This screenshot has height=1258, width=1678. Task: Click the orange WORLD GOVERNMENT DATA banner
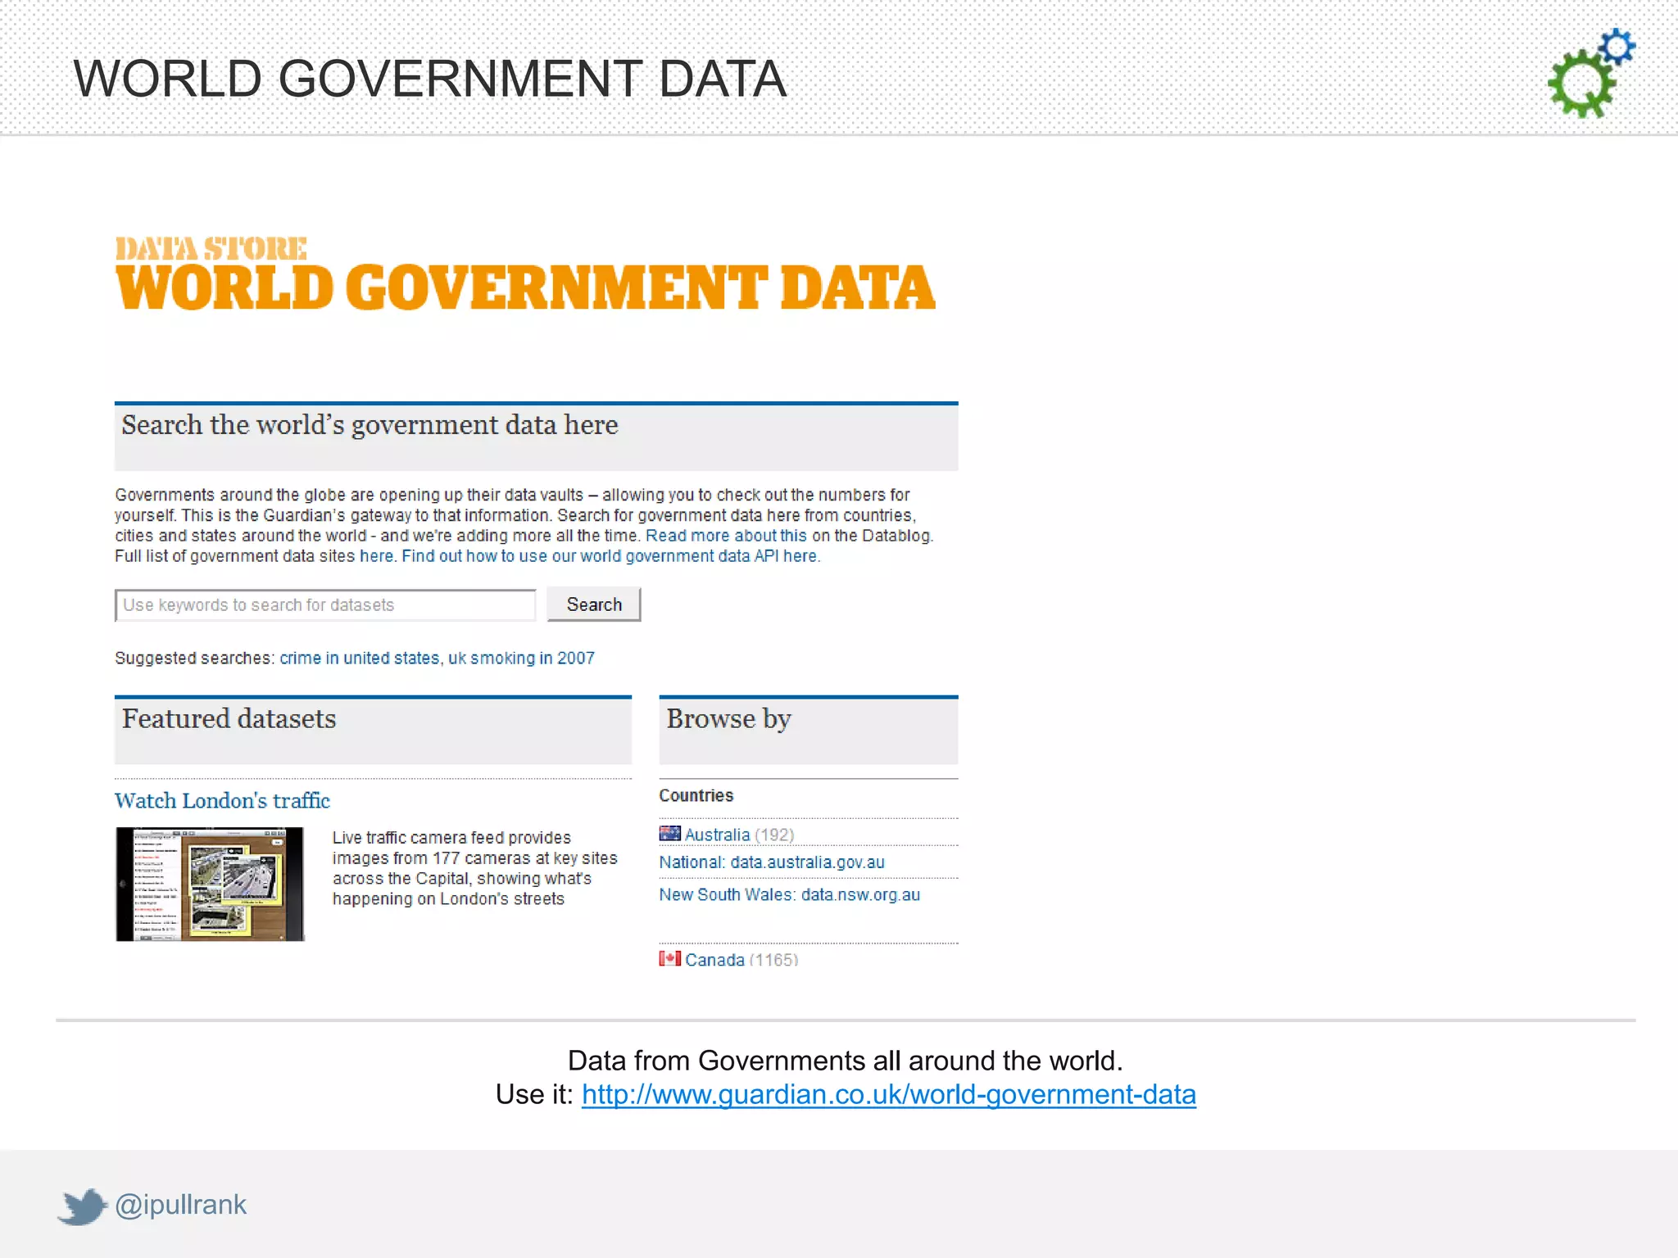(x=525, y=288)
